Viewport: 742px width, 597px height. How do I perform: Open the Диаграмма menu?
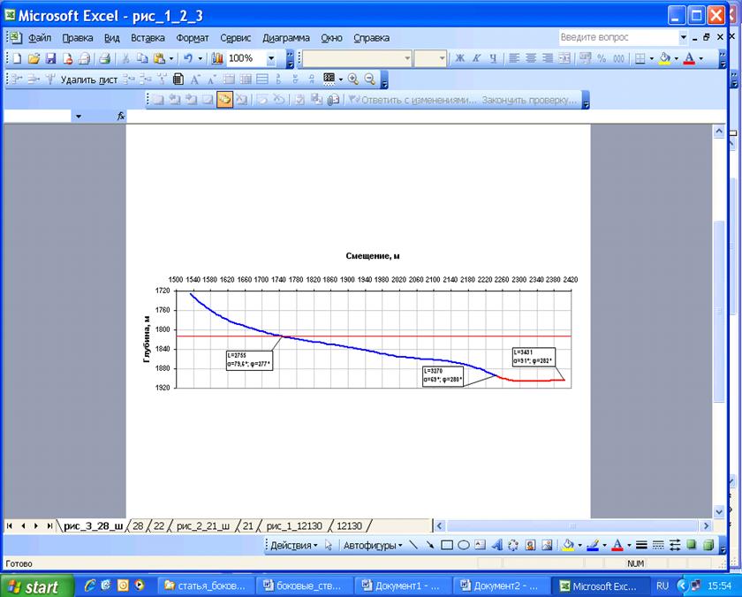(285, 38)
